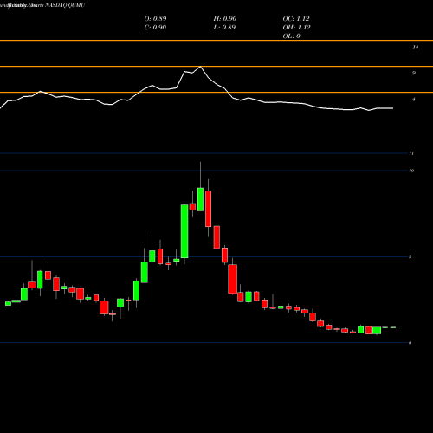Select the low value L: 0.89
This screenshot has width=433, height=433.
(224, 28)
